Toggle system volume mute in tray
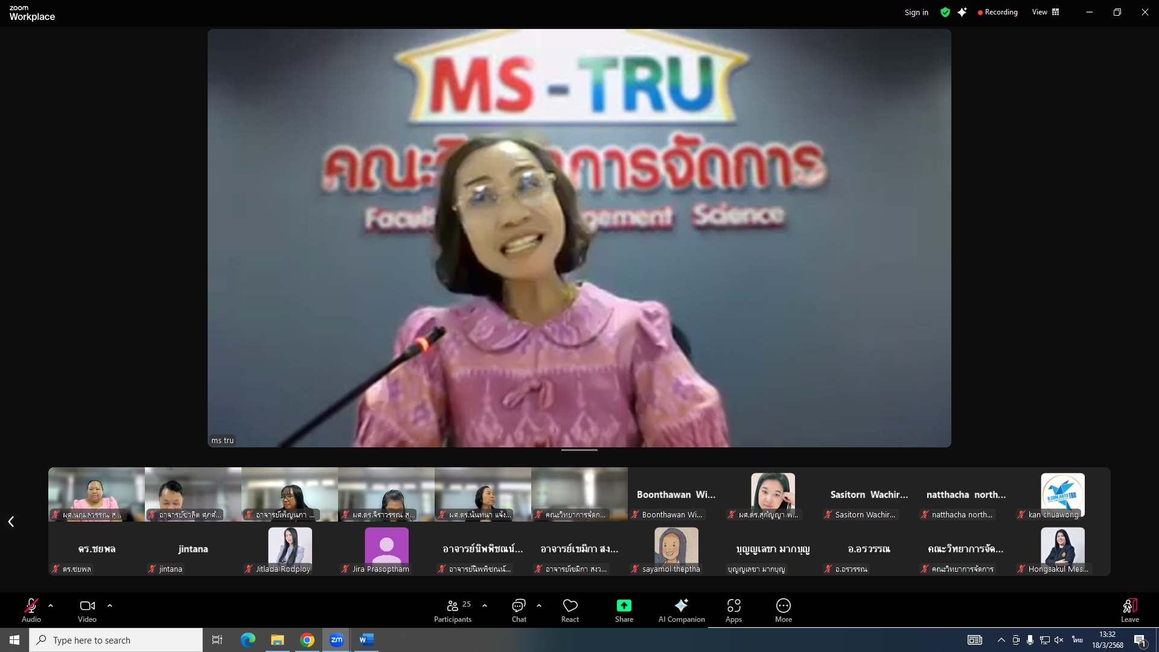 click(x=1059, y=640)
